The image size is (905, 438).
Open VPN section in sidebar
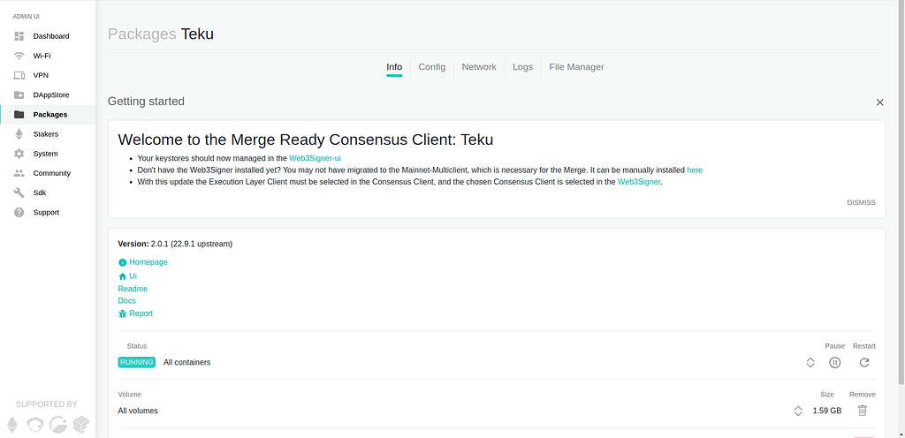pyautogui.click(x=41, y=75)
